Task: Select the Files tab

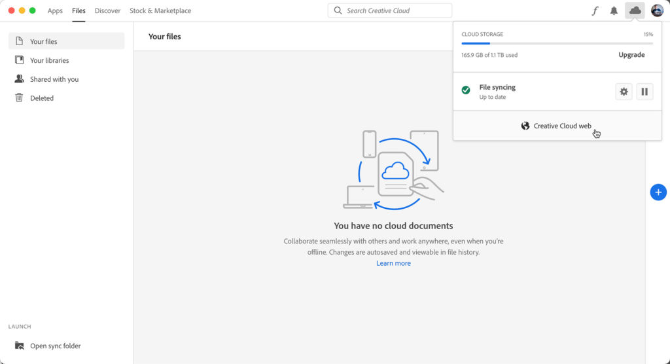Action: click(79, 10)
